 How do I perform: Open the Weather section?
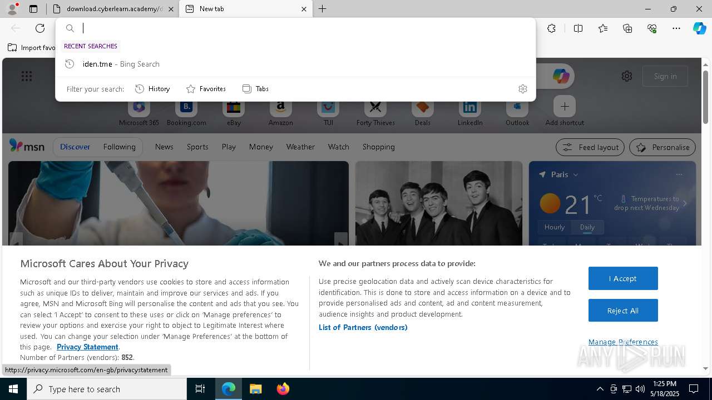[300, 147]
